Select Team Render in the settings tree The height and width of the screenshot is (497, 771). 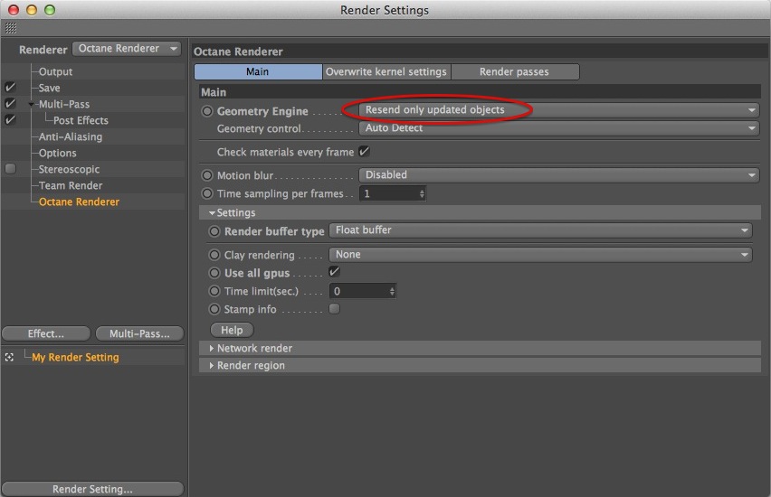pyautogui.click(x=71, y=185)
